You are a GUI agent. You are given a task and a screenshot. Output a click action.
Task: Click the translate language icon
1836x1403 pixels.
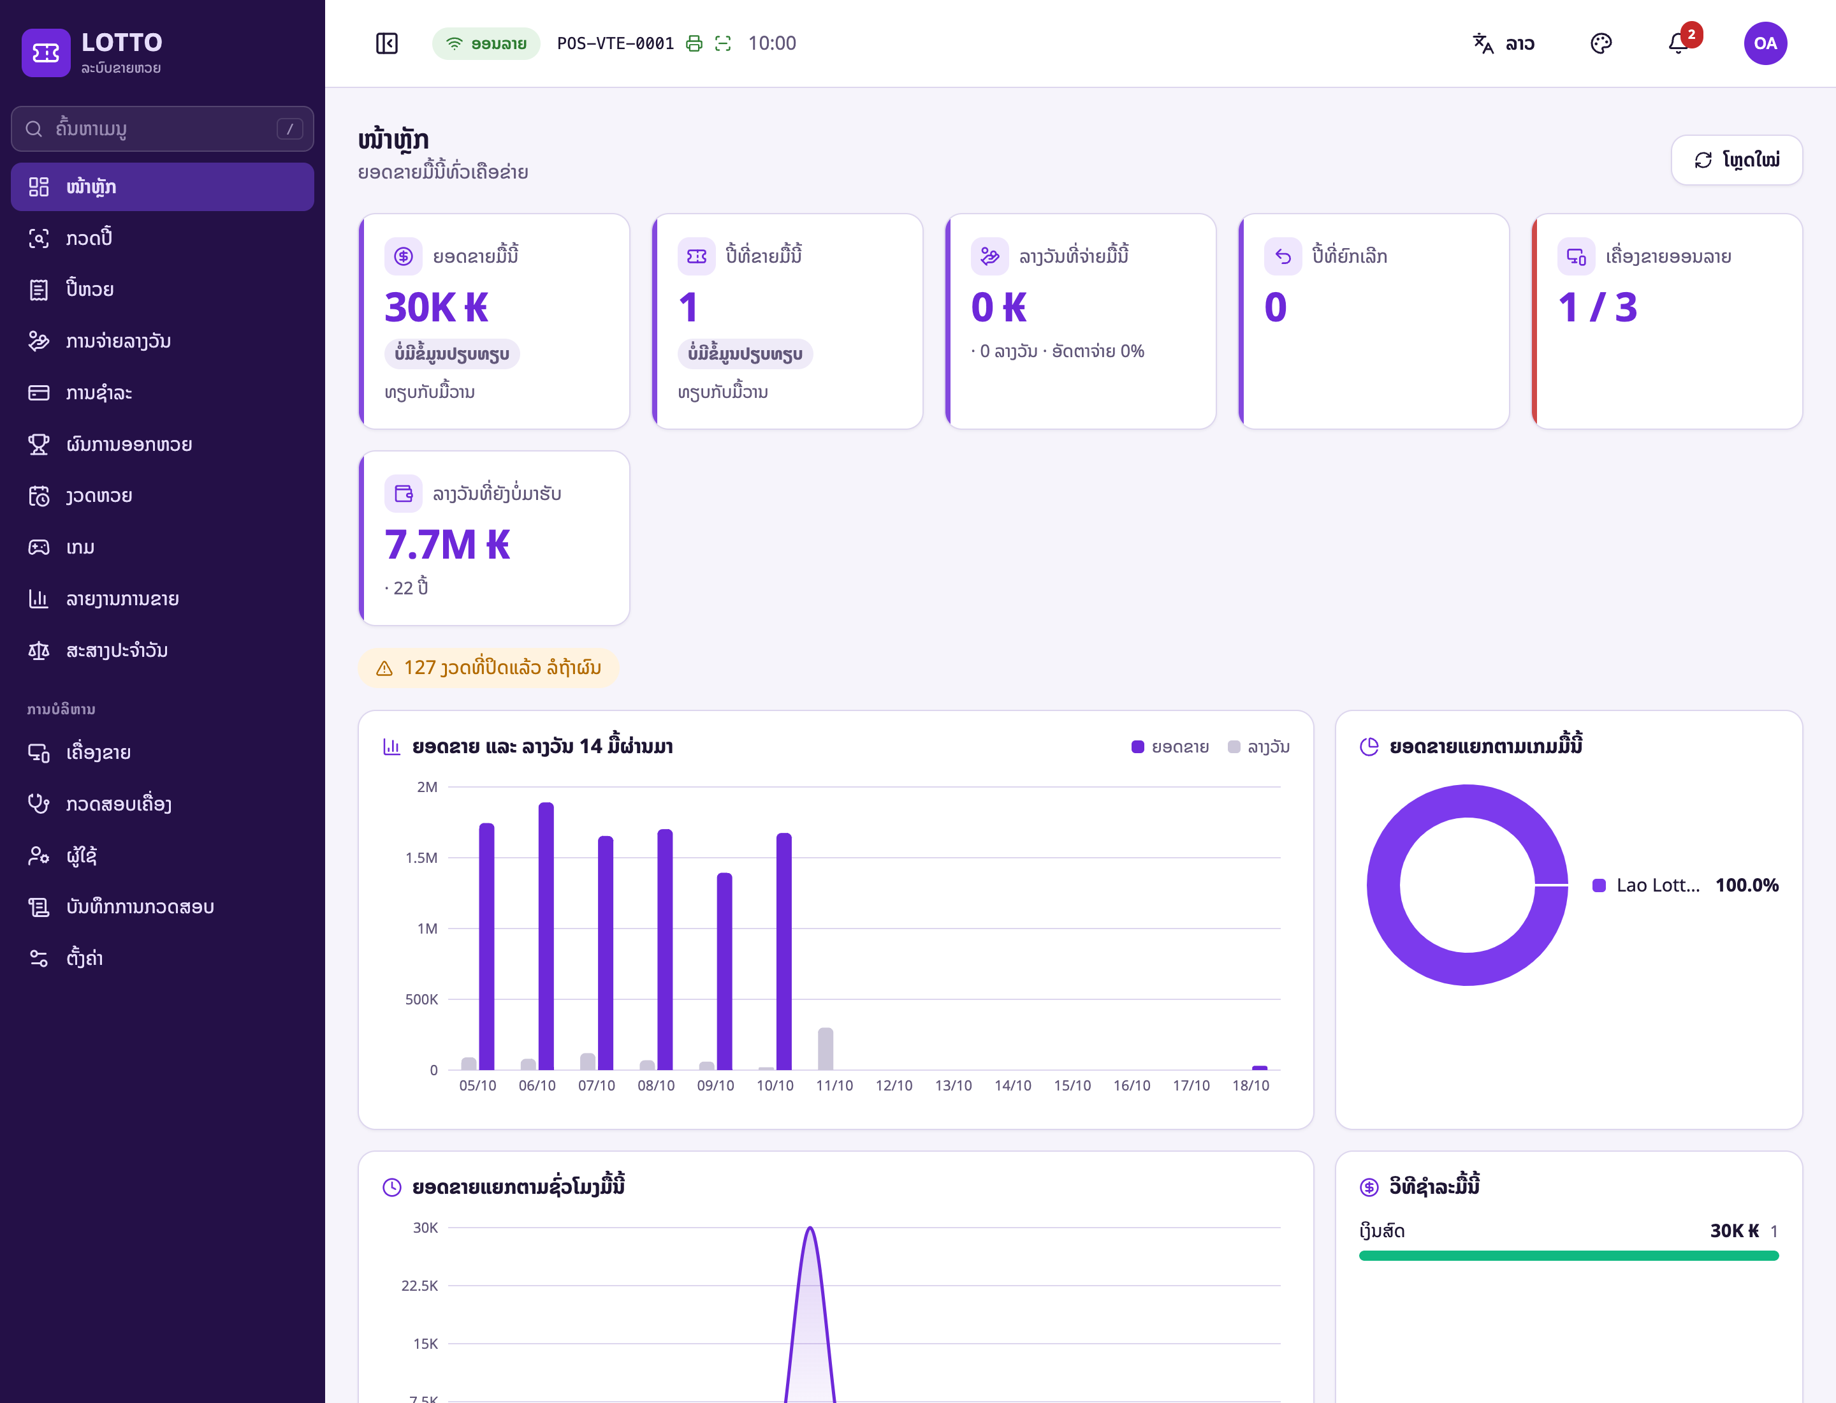(1483, 43)
